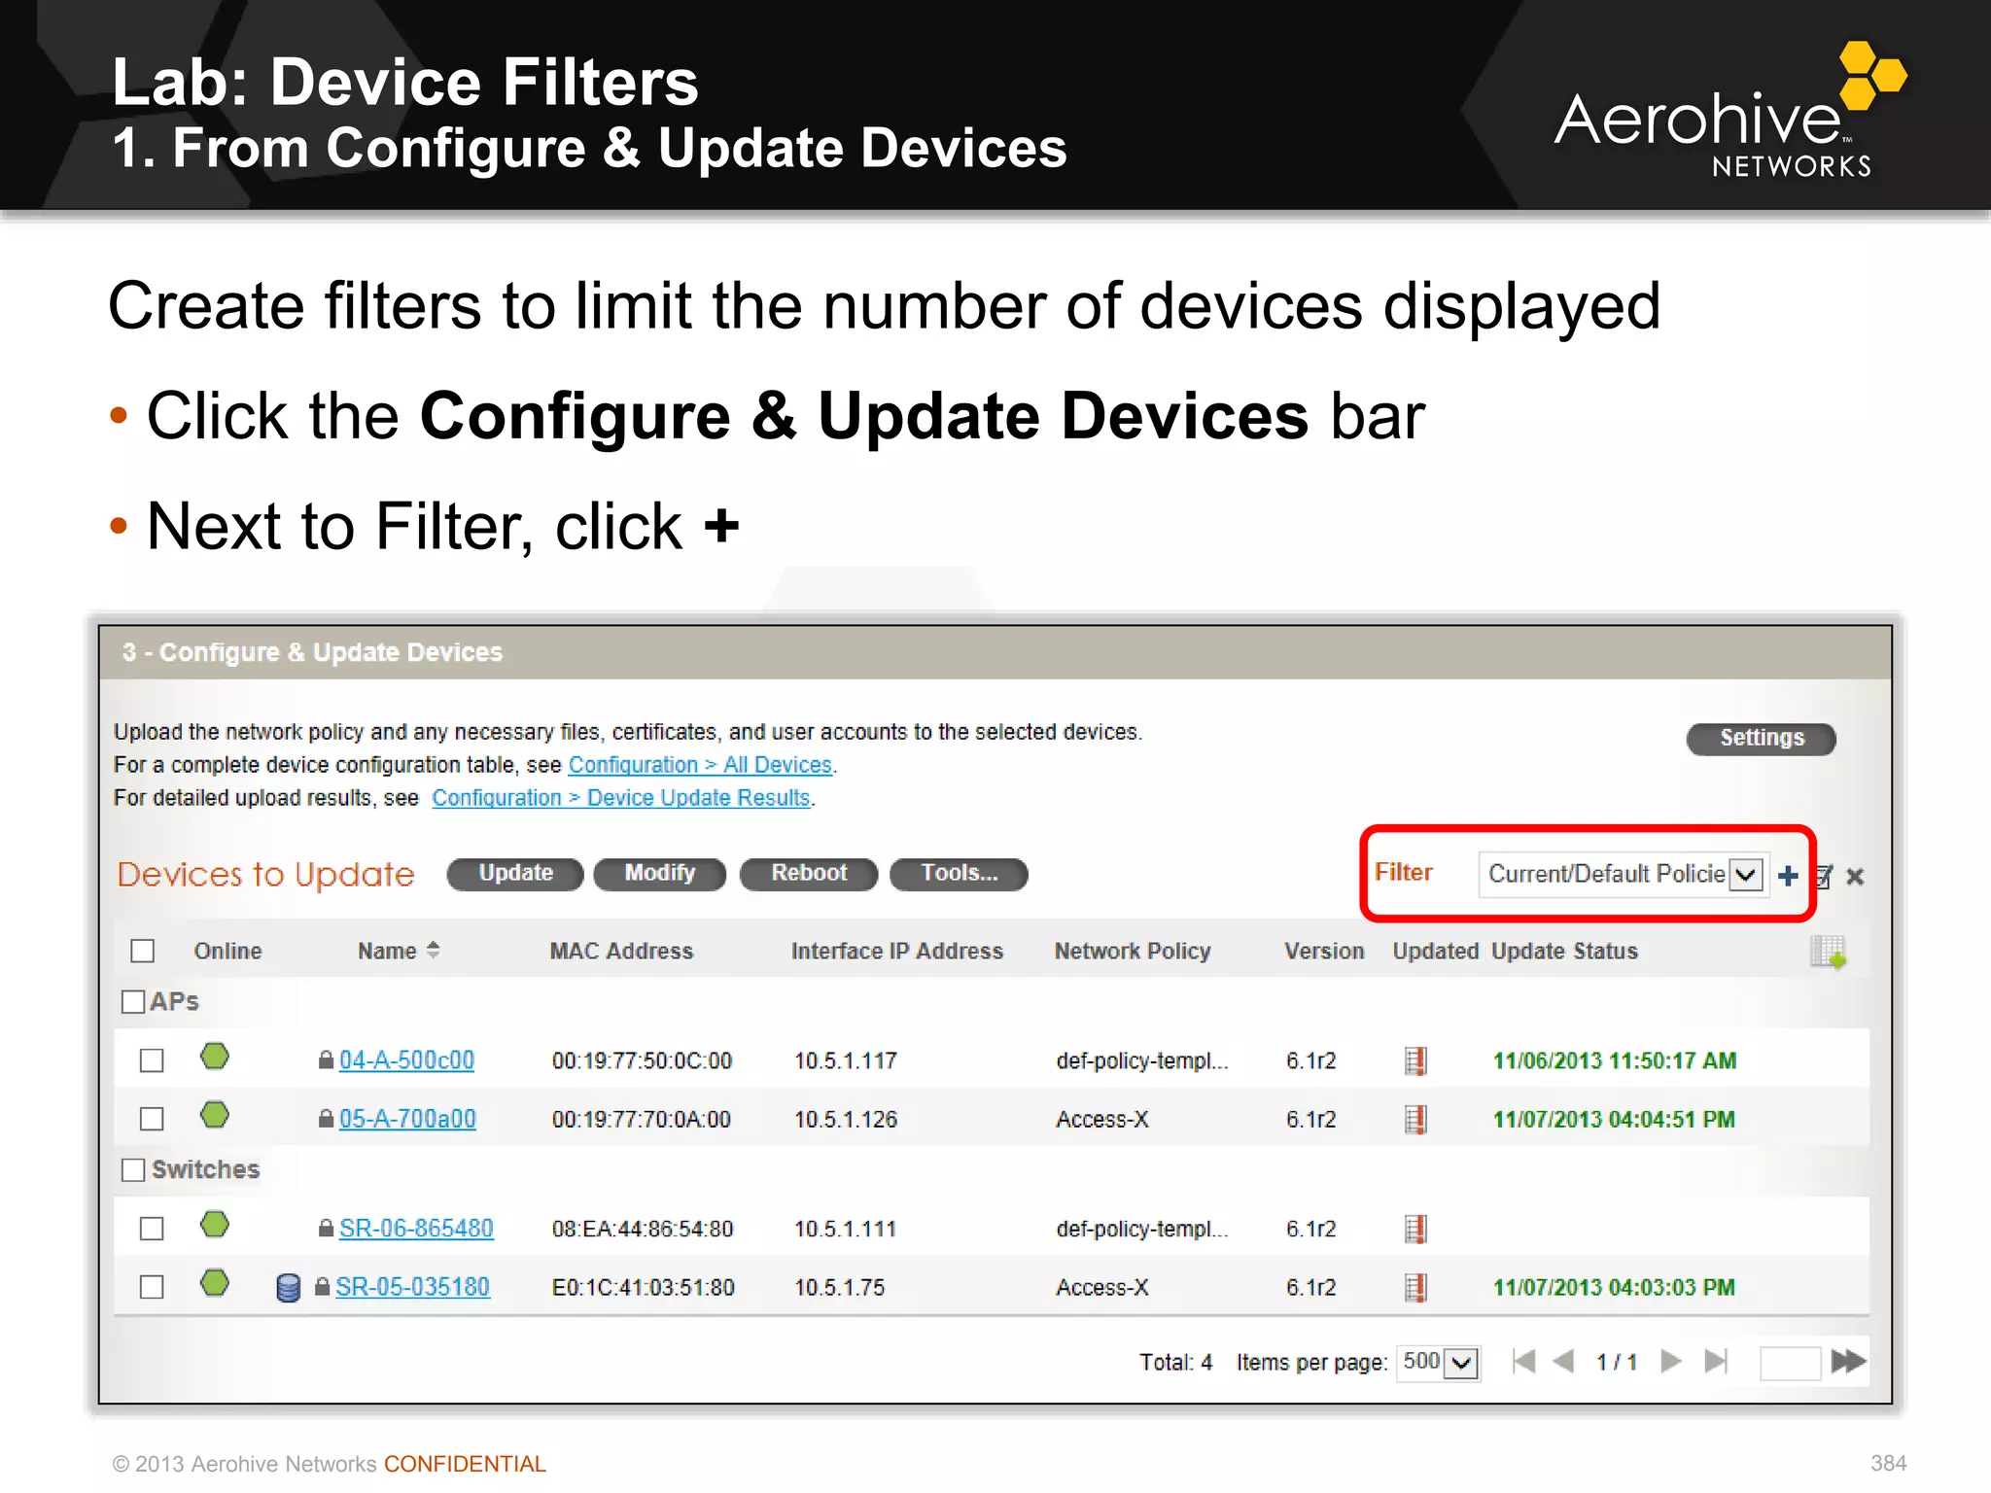Click the Version column header
Viewport: 1991px width, 1493px height.
pos(1324,952)
